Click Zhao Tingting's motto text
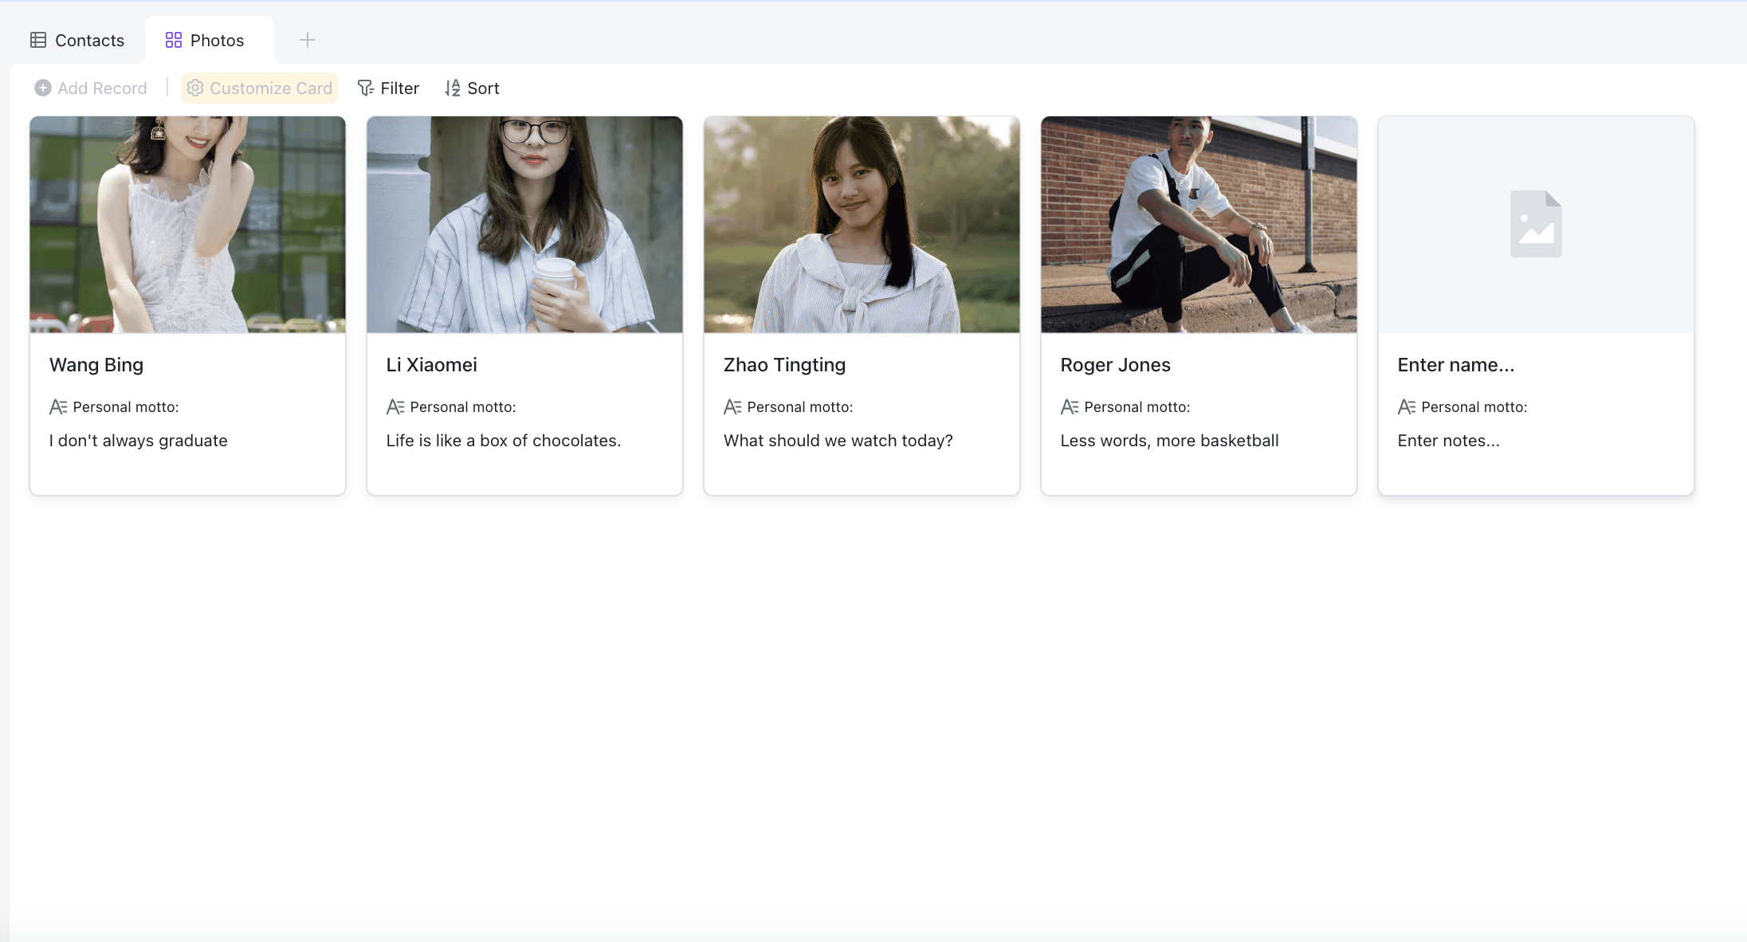The width and height of the screenshot is (1747, 942). pos(838,441)
